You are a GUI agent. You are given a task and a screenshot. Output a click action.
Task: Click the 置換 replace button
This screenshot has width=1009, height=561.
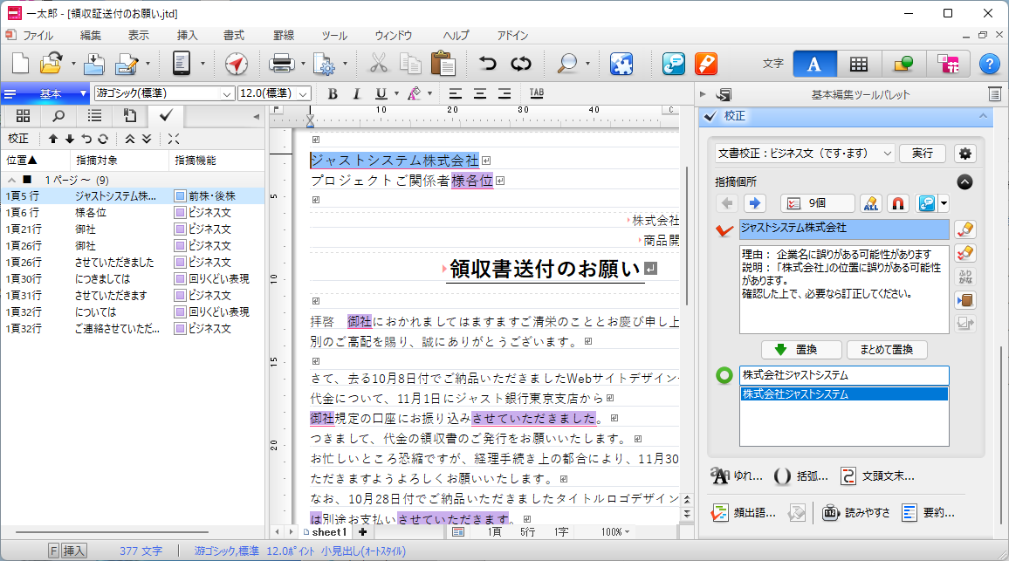coord(801,349)
